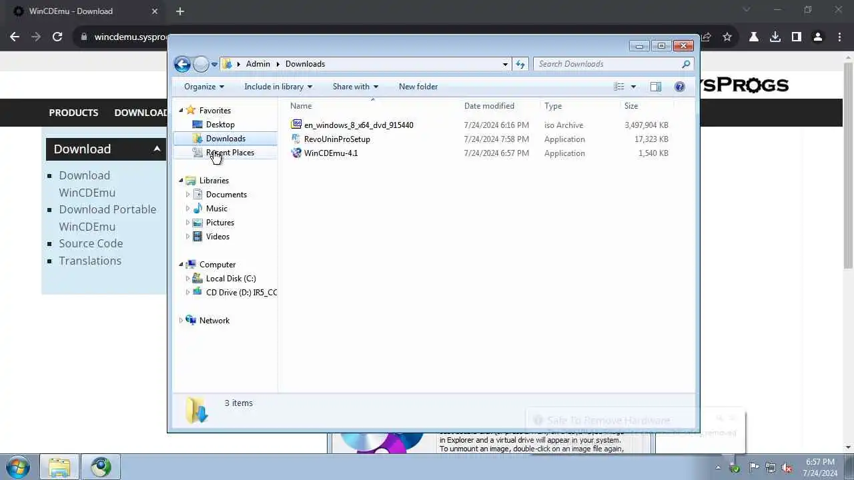Click Chrome's back arrow button
Viewport: 854px width, 480px height.
[x=15, y=37]
